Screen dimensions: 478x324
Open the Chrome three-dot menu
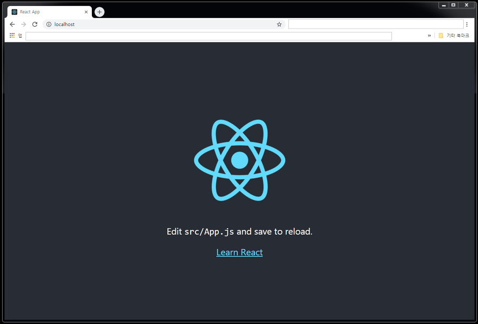[467, 24]
